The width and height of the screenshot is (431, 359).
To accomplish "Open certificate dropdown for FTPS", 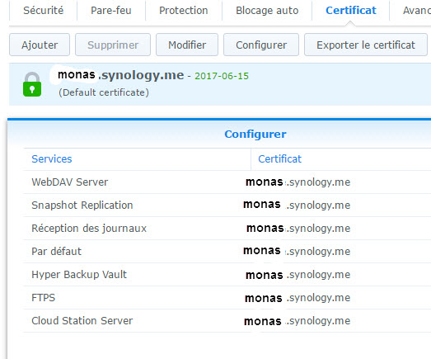I will [297, 298].
